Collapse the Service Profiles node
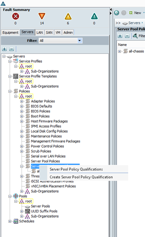 (10, 61)
